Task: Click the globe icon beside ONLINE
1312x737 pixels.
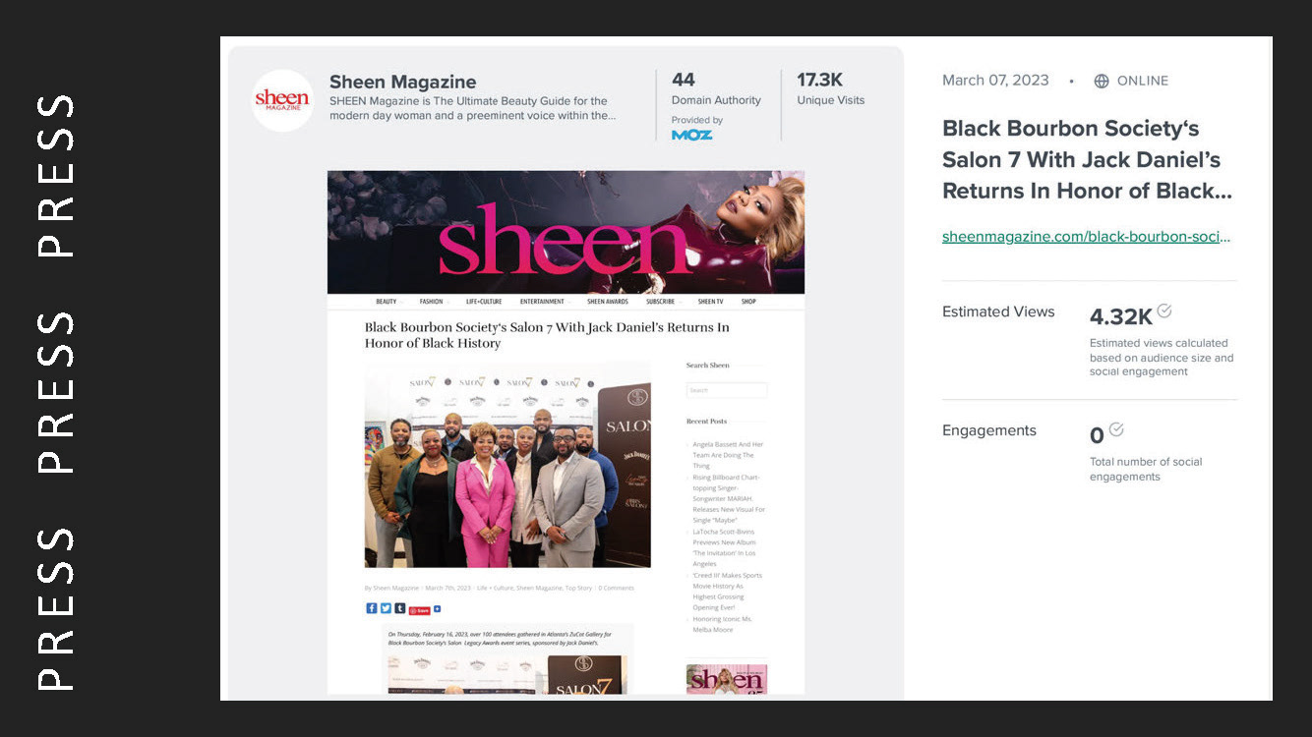Action: 1102,81
